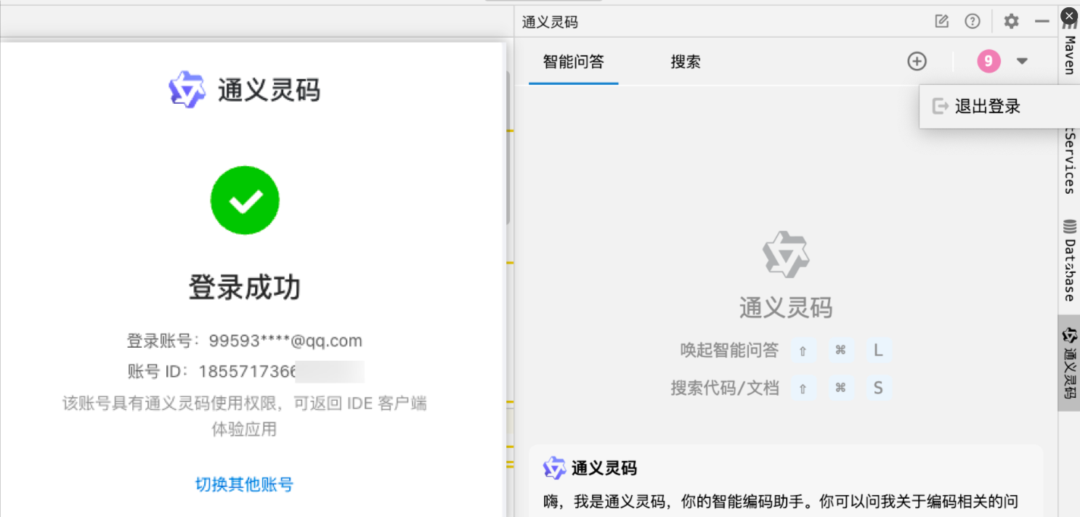Image resolution: width=1080 pixels, height=517 pixels.
Task: Open the Maven tool window
Action: tap(1069, 54)
